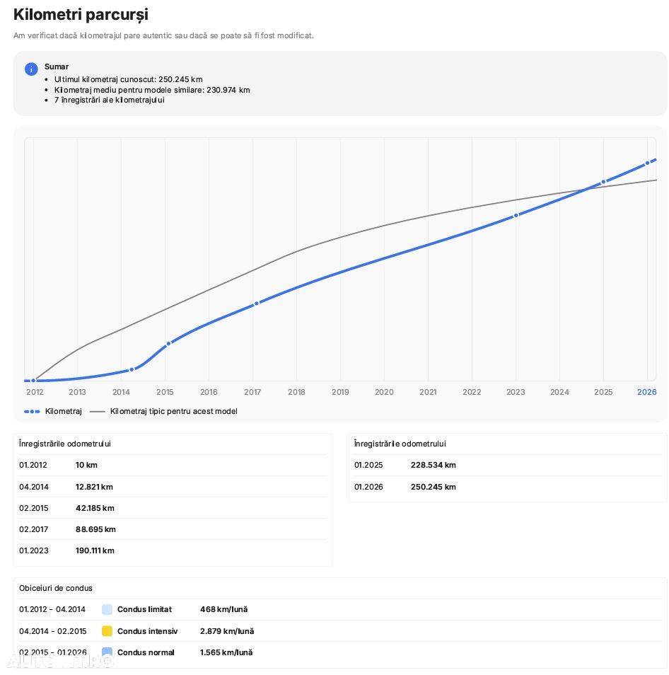
Task: Select the blue Condus normal swatch
Action: 107,652
